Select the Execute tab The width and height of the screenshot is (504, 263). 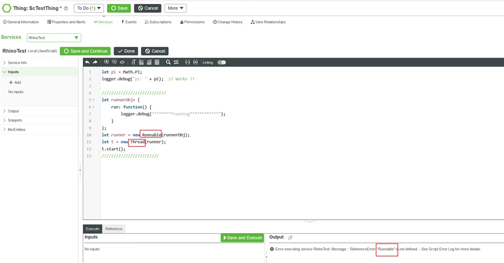[x=92, y=229]
